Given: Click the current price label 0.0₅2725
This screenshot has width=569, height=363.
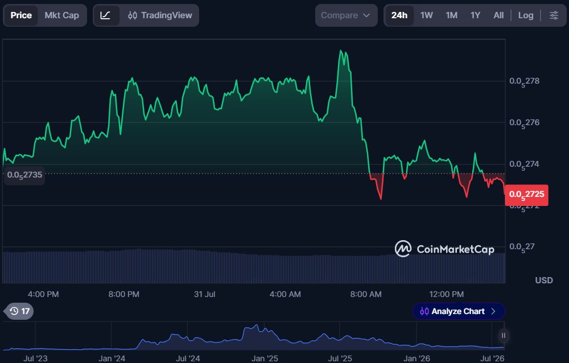Looking at the screenshot, I should tap(526, 195).
